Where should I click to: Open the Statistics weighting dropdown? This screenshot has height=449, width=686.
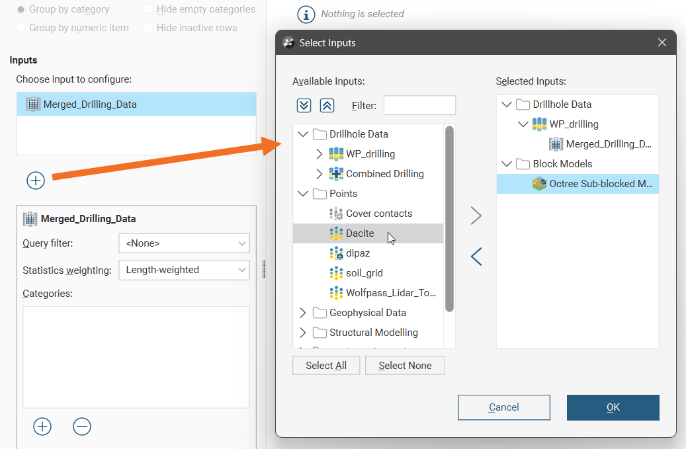[184, 270]
